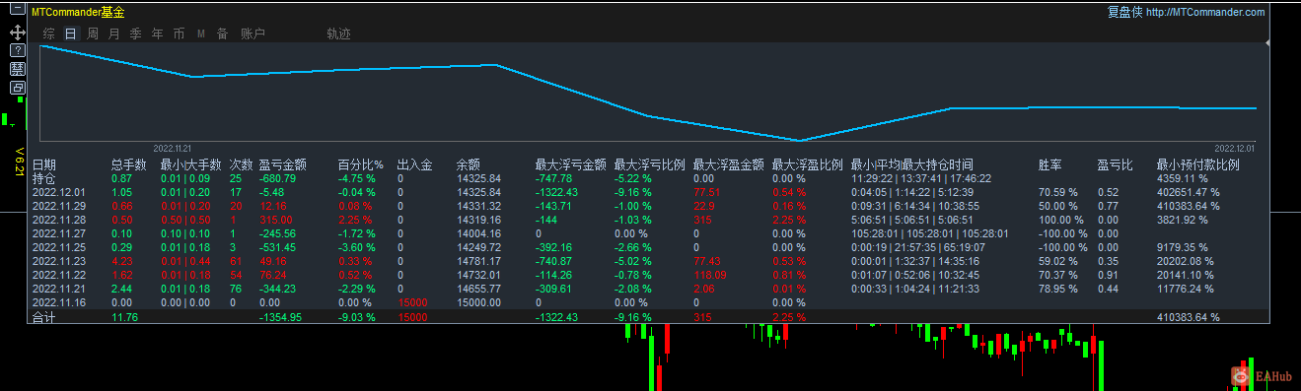Screen dimensions: 1301x391
Task: Open the http://MTCommander.com link
Action: click(1205, 12)
